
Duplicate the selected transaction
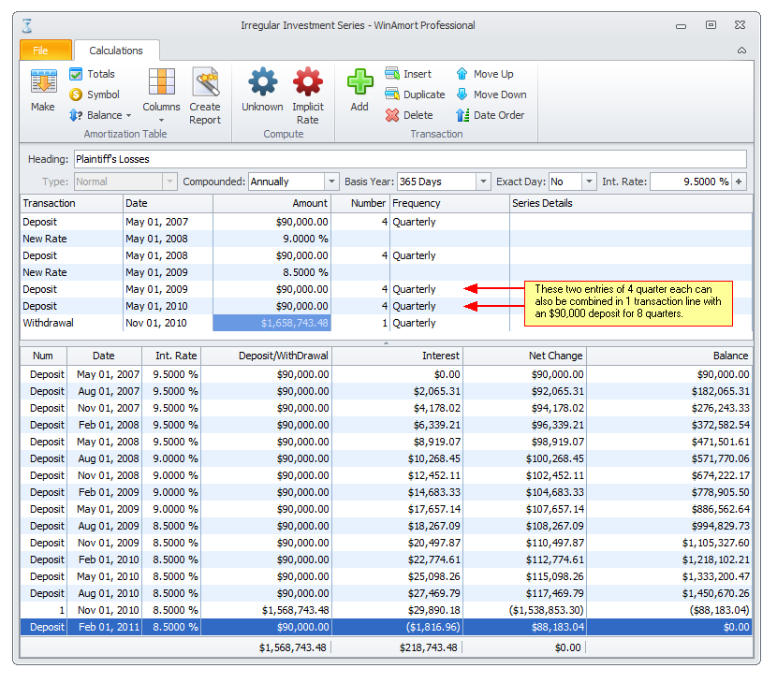click(x=416, y=94)
